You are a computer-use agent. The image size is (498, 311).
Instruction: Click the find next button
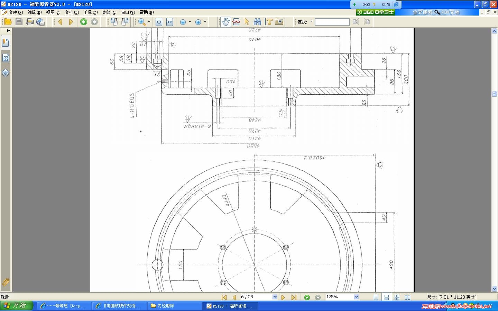pos(367,22)
